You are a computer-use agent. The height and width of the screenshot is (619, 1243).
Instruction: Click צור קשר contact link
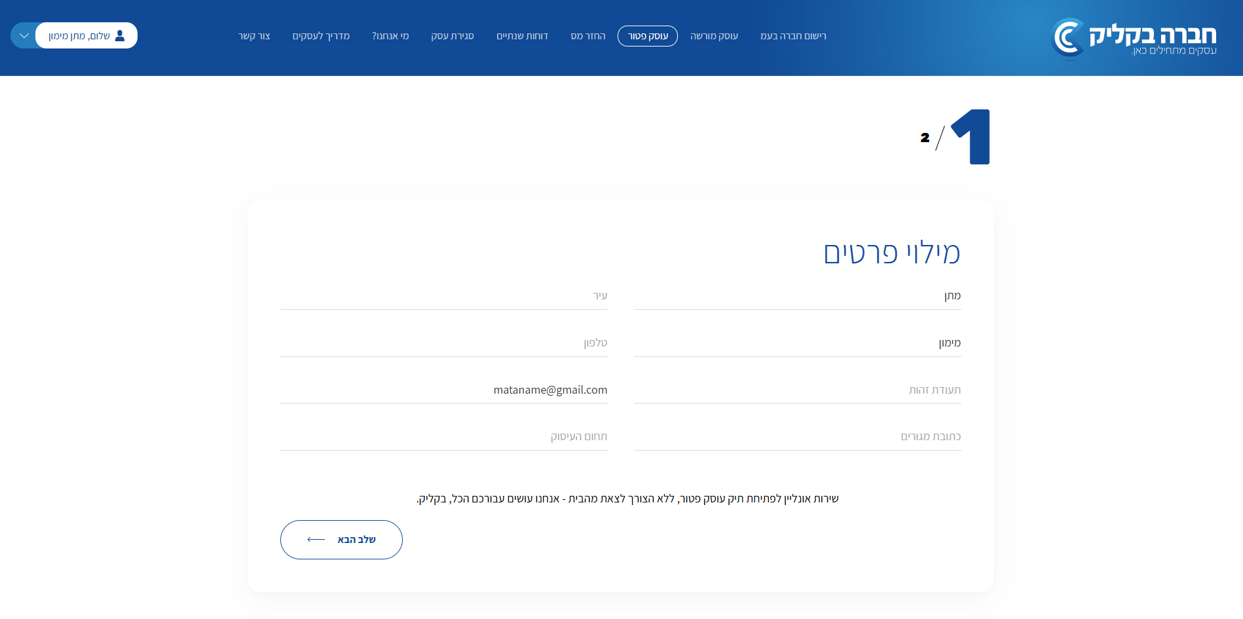click(254, 36)
